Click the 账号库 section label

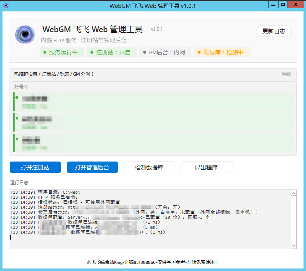[21, 87]
